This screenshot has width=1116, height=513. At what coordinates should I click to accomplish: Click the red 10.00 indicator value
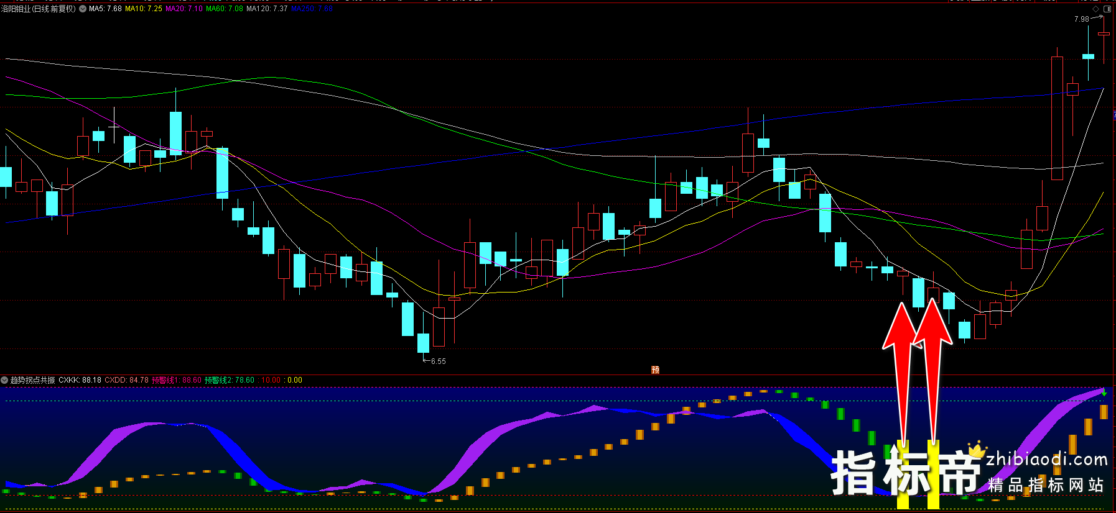coord(270,380)
